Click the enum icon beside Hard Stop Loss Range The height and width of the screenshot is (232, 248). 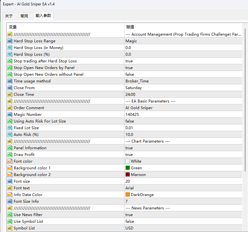click(x=10, y=41)
